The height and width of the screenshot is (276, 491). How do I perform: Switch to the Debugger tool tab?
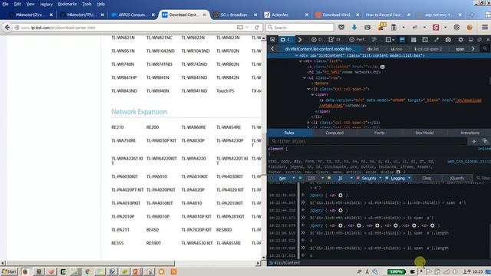(317, 40)
